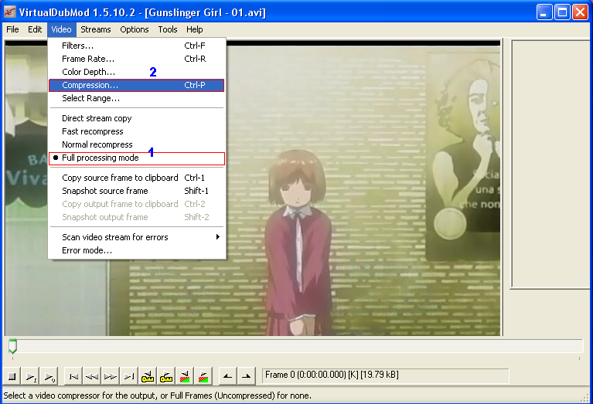Choose Snapshot source frame
The height and width of the screenshot is (404, 593).
point(137,191)
